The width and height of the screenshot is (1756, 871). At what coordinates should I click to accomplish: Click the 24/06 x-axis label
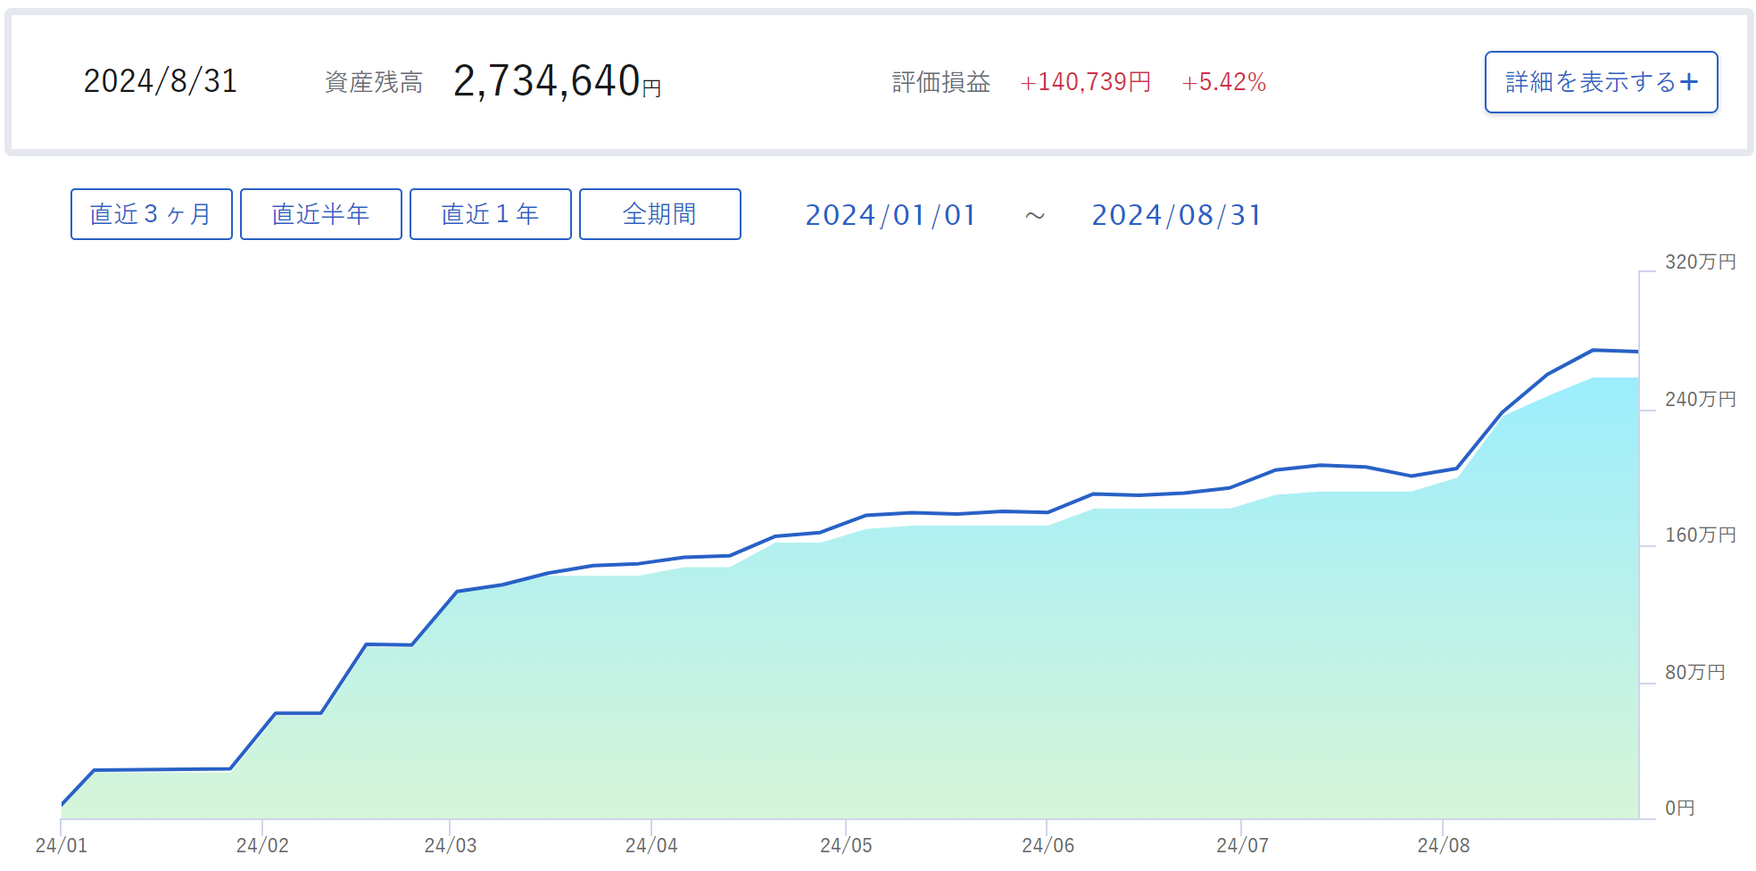click(1048, 845)
